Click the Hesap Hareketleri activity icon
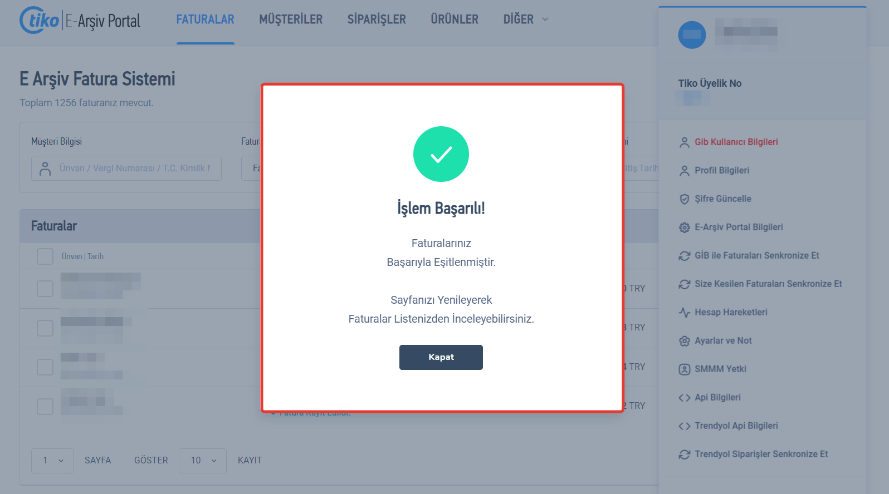 pyautogui.click(x=685, y=313)
